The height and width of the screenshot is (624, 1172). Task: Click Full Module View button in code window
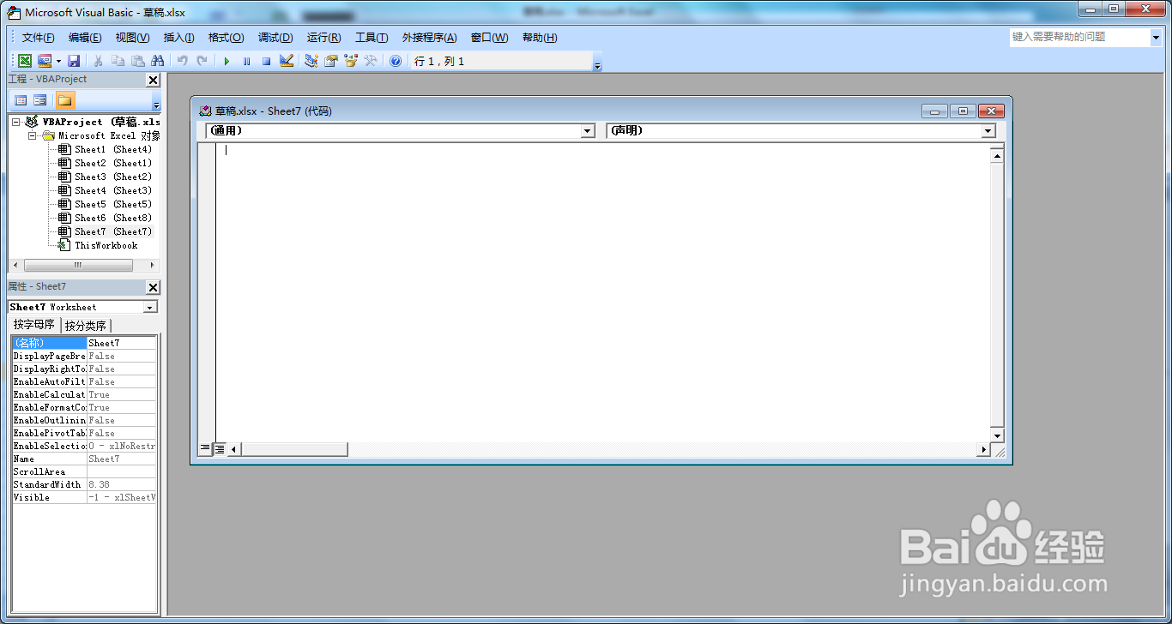pyautogui.click(x=219, y=448)
